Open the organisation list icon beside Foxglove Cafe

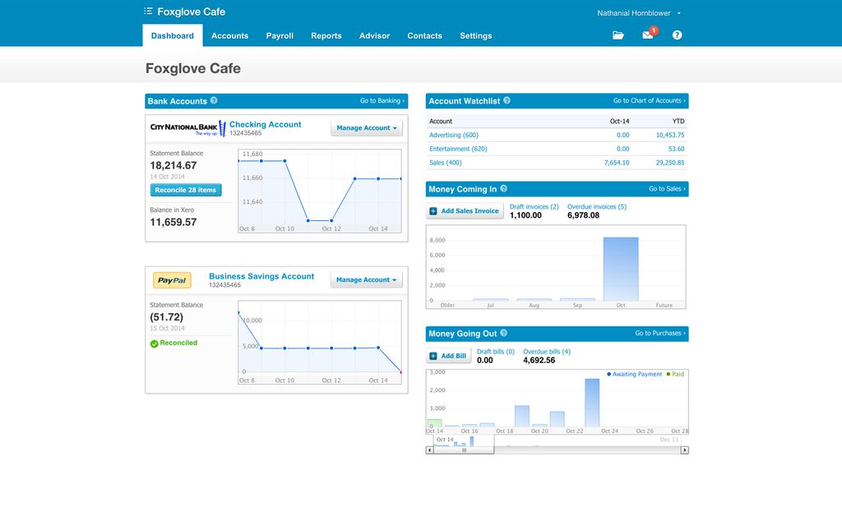pyautogui.click(x=148, y=12)
